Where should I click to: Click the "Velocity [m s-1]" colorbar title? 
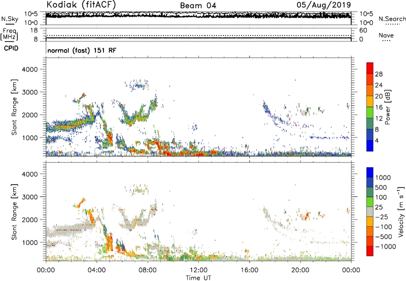401,212
